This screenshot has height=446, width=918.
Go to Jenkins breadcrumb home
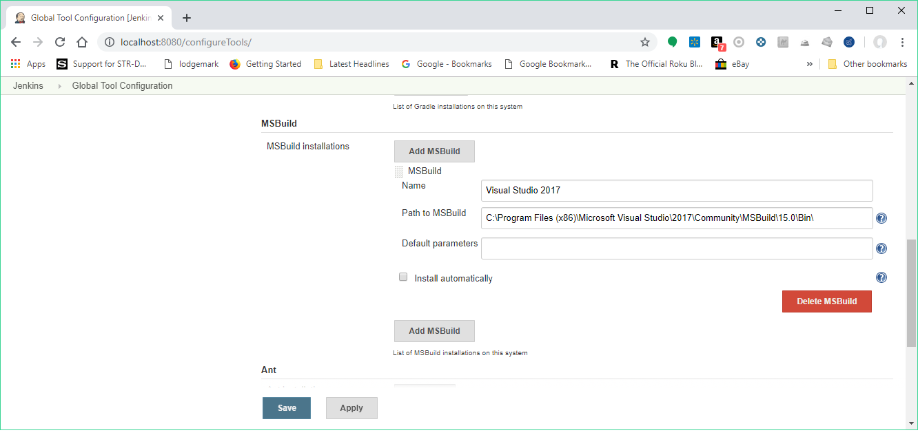28,86
